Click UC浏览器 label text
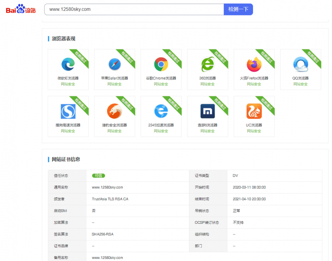Screen dimensions: 332x261 254,125
